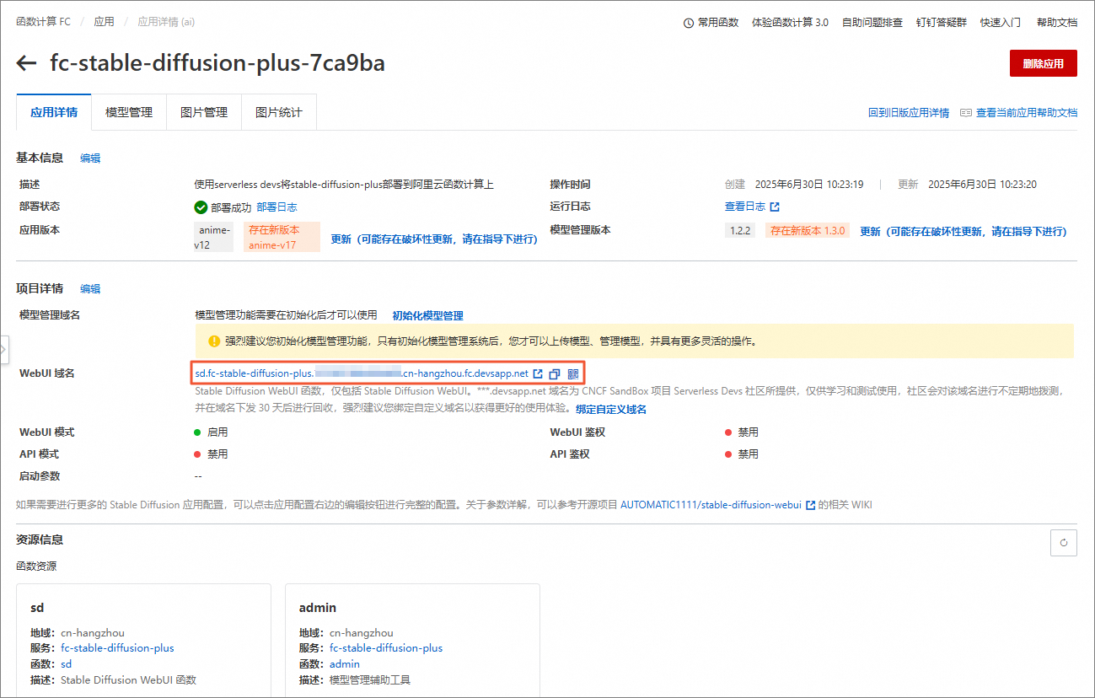Click 更新 link for 应用版本
The image size is (1095, 698).
click(434, 239)
